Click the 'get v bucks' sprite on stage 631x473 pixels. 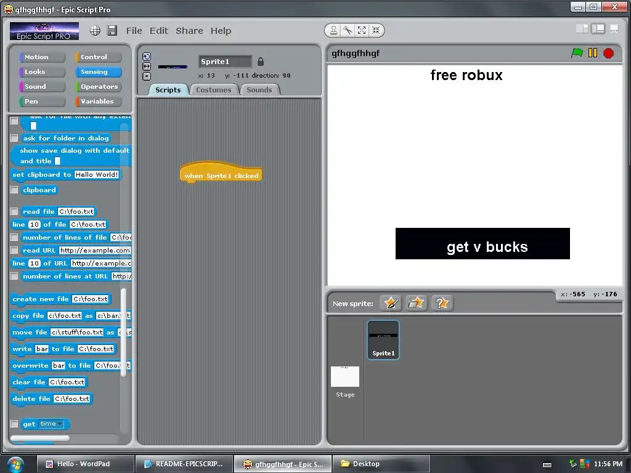(482, 243)
